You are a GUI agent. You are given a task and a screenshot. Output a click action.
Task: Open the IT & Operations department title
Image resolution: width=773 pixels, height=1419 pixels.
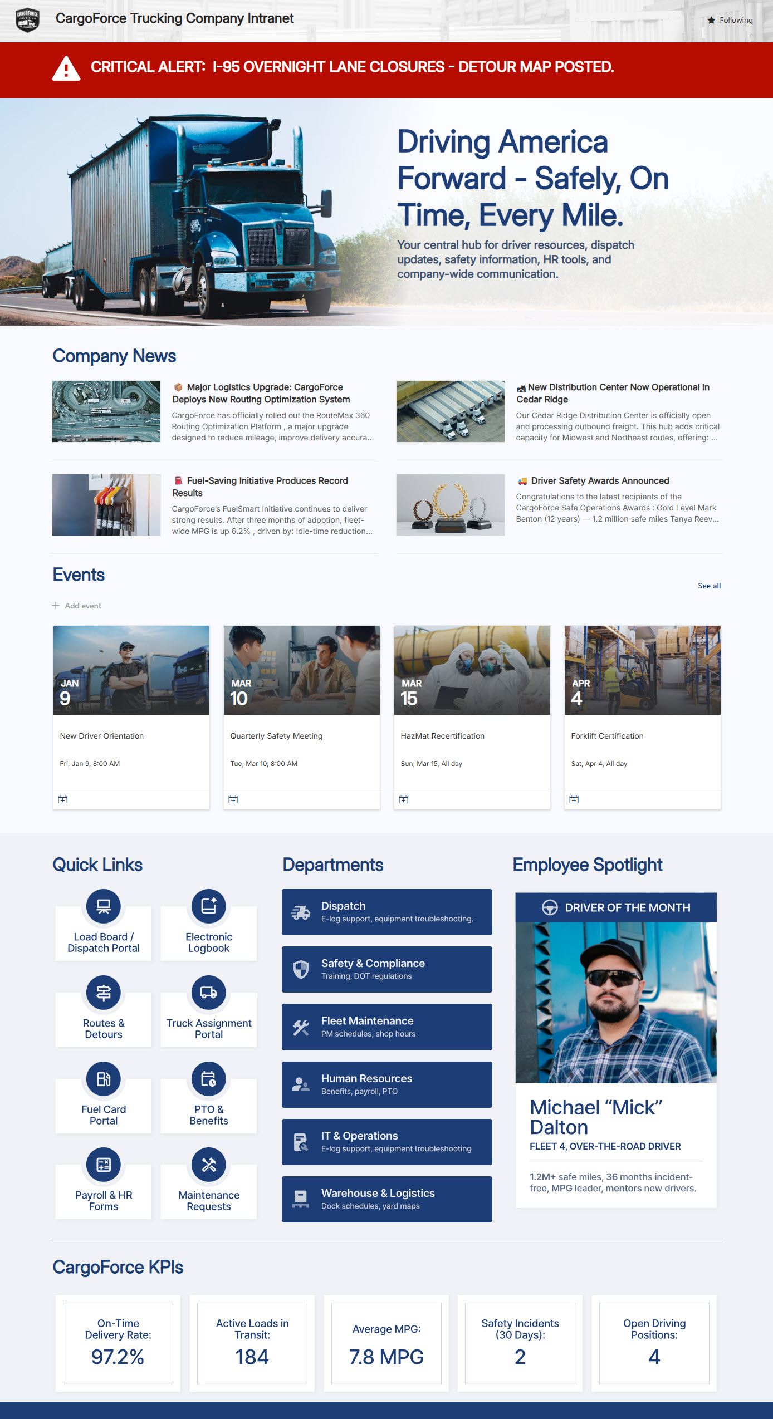(360, 1136)
